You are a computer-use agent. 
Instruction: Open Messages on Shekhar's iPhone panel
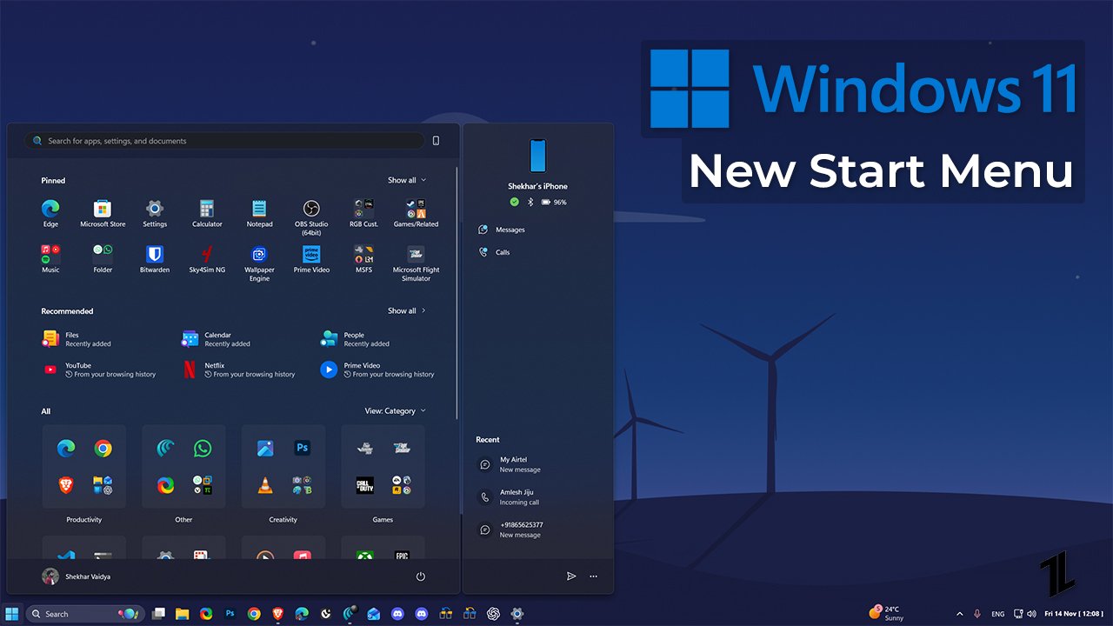point(504,230)
